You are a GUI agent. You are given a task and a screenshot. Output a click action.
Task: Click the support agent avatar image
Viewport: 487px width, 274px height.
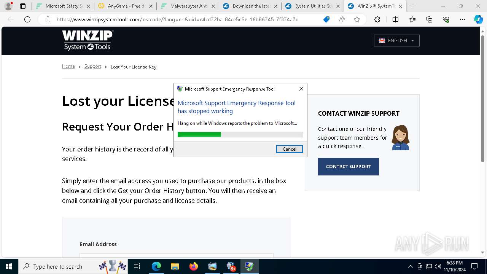click(x=401, y=137)
